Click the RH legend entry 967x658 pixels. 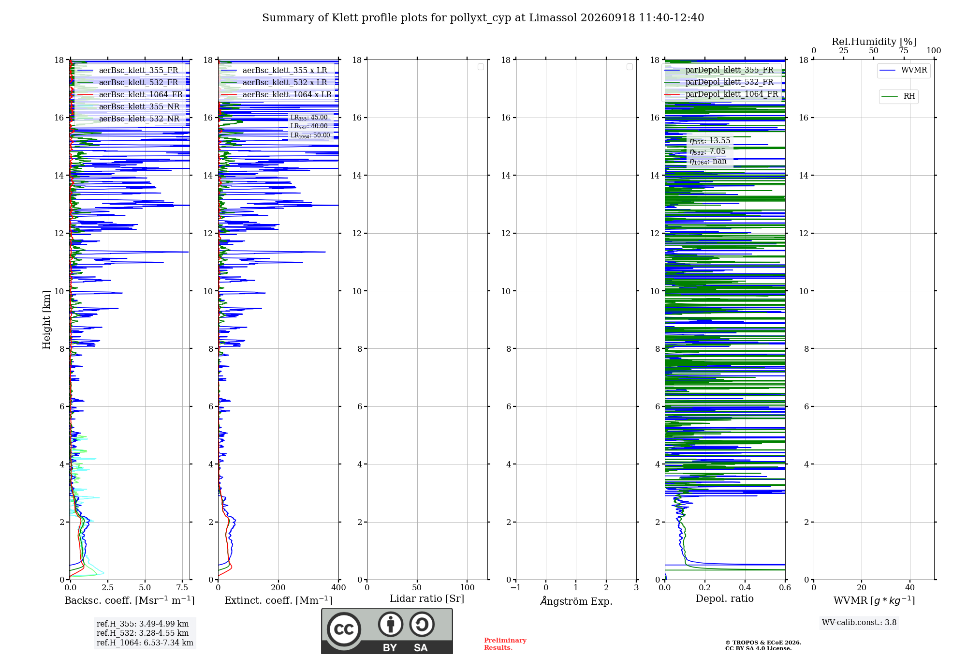(x=898, y=96)
